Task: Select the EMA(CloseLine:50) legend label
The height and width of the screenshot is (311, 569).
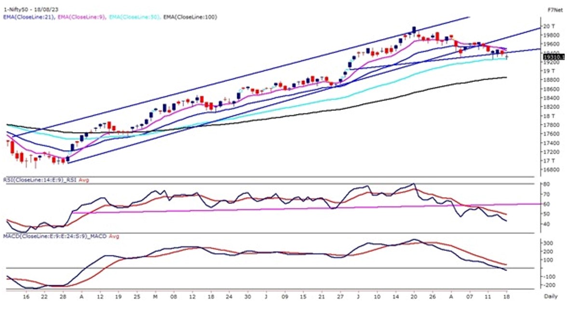Action: 134,17
